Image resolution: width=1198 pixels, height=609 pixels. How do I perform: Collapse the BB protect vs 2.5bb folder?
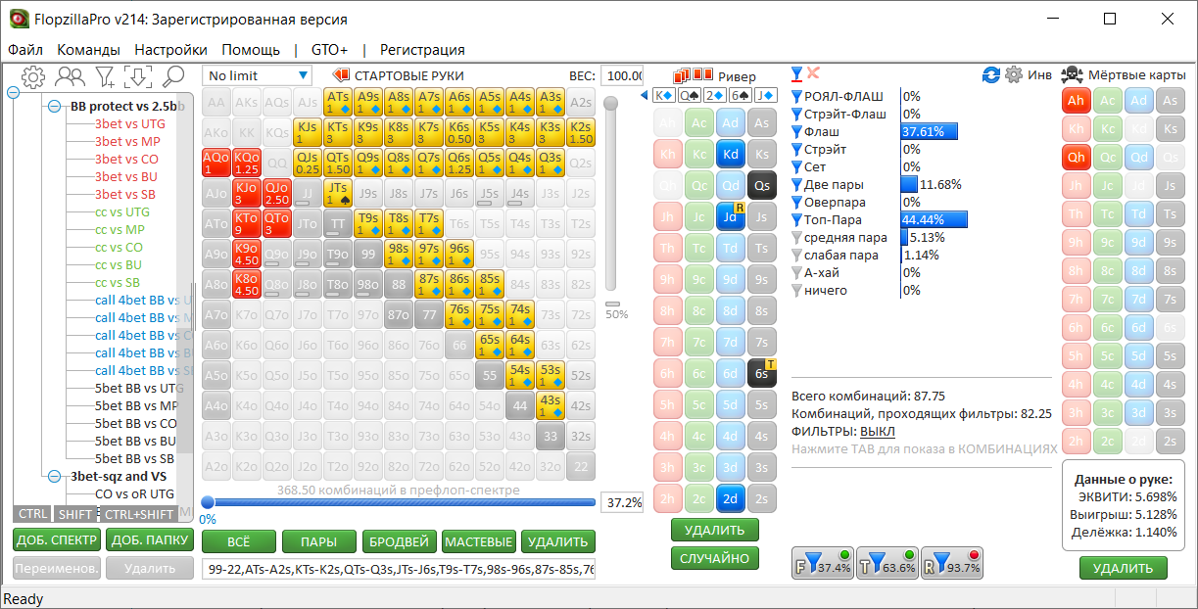pos(57,107)
